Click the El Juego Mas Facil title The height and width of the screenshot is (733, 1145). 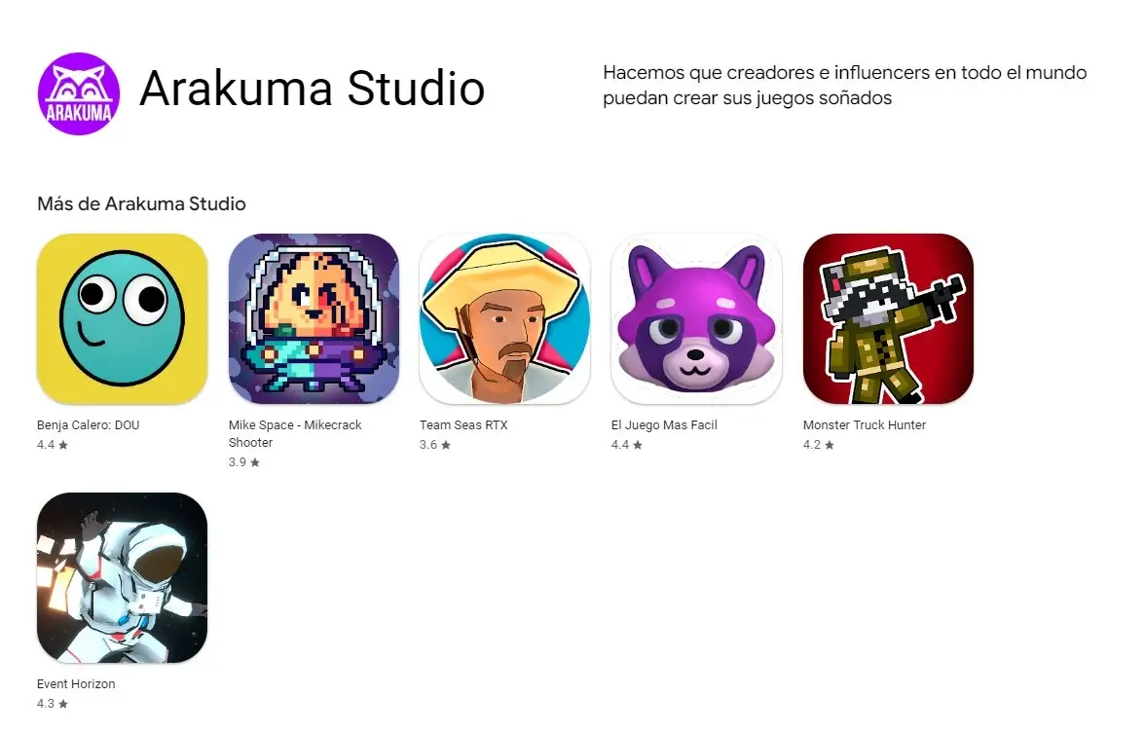pos(664,424)
